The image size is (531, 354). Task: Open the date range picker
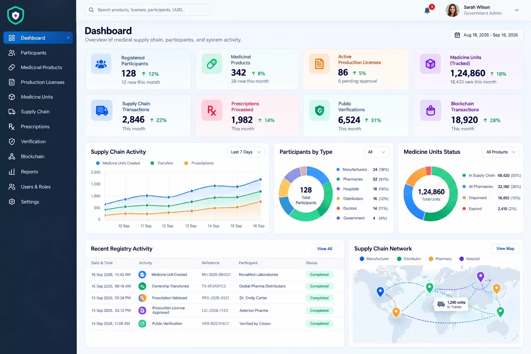(486, 35)
